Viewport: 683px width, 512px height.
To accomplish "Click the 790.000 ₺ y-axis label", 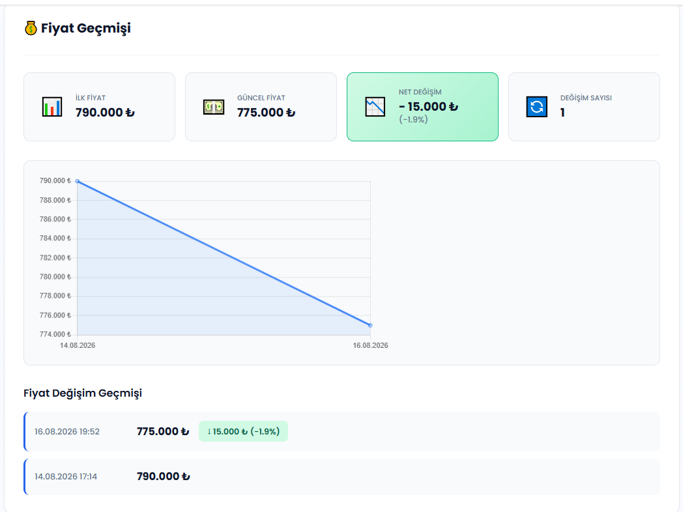I will (x=55, y=180).
